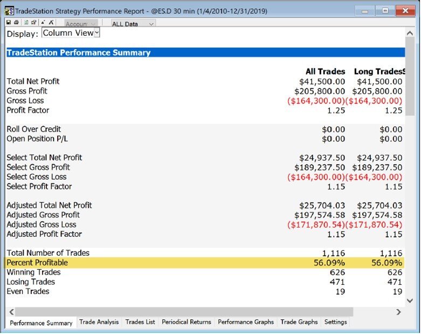The width and height of the screenshot is (421, 334).
Task: Click the Adjusted Total Net Profit label
Action: point(49,206)
